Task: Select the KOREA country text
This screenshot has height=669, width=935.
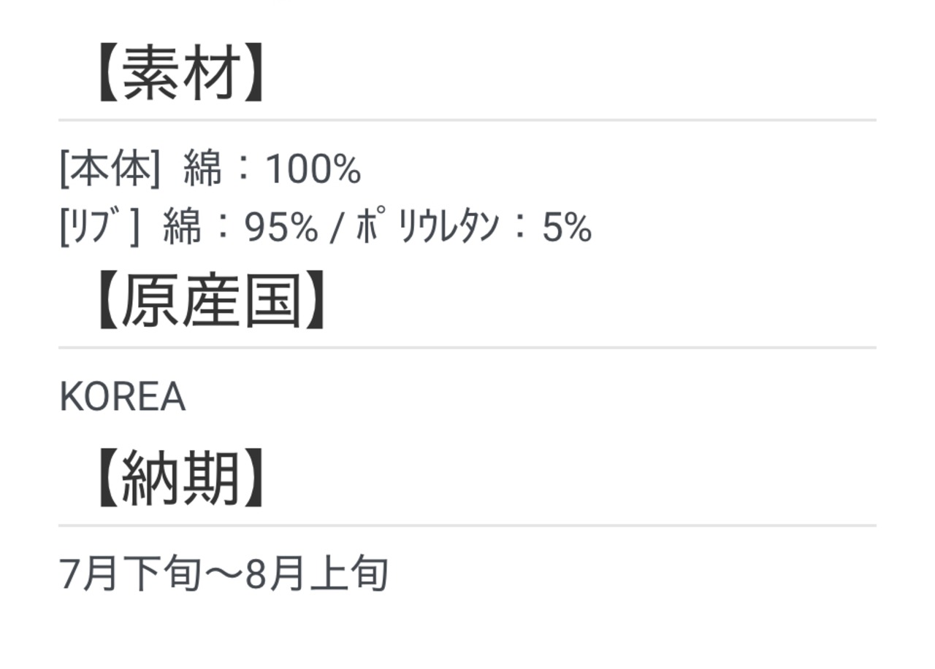Action: (x=122, y=398)
